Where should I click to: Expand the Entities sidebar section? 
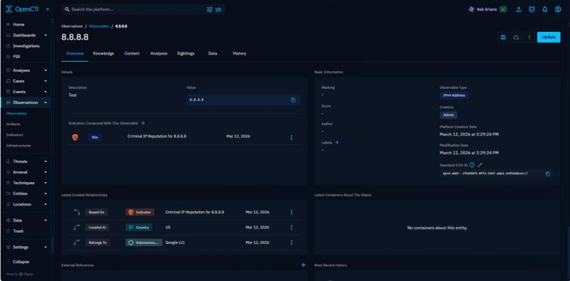click(x=46, y=193)
